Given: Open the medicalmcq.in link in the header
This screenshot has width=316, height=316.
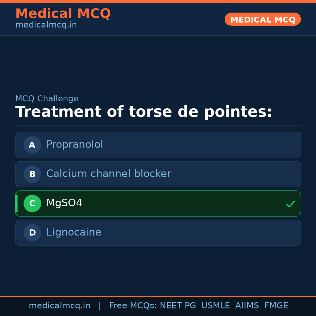Looking at the screenshot, I should 46,25.
